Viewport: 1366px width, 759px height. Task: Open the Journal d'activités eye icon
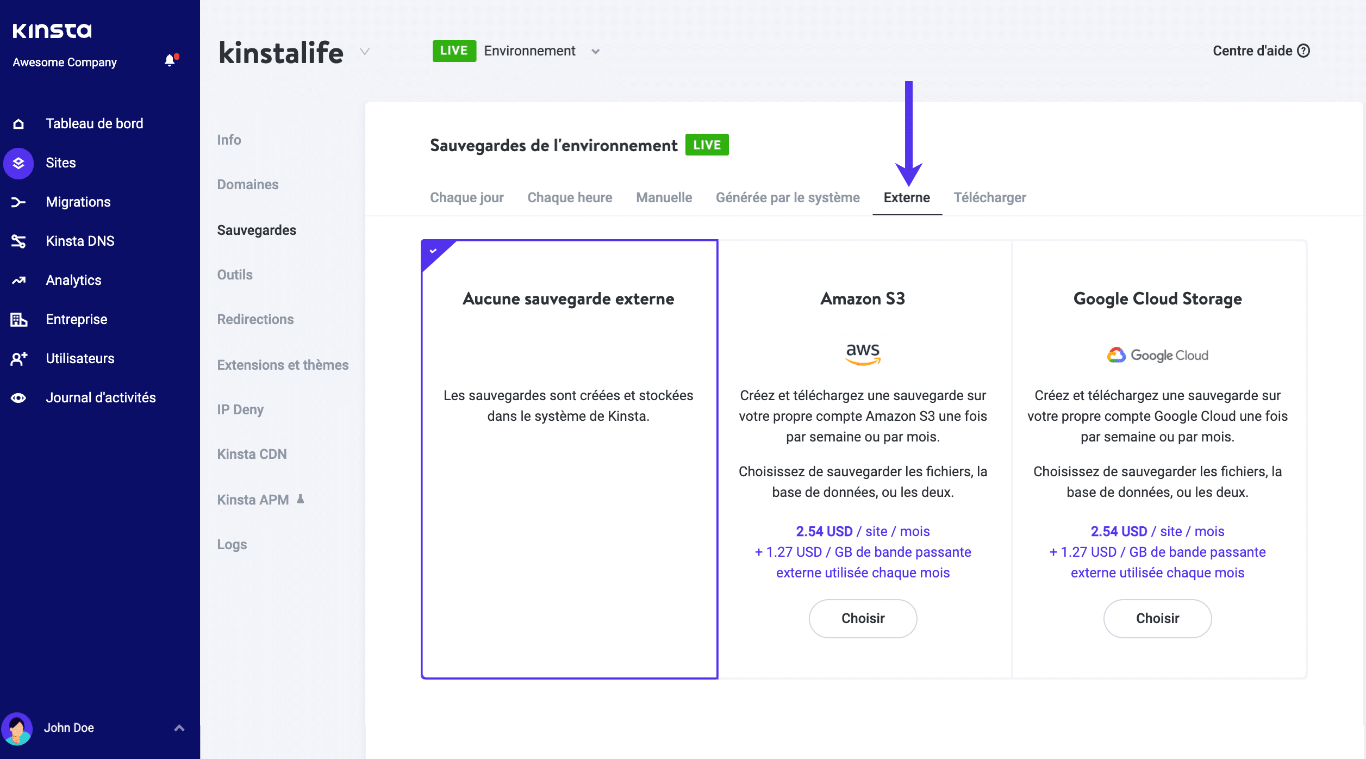[18, 397]
